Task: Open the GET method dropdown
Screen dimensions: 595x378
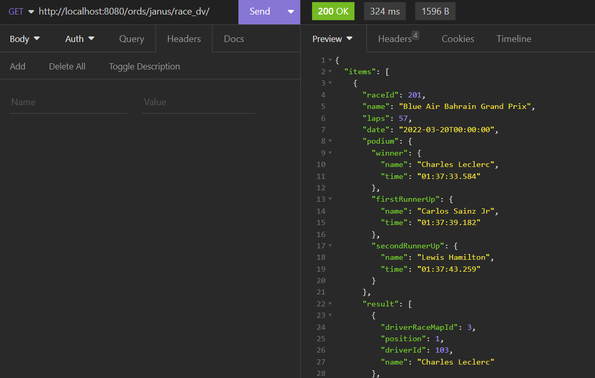Action: (x=21, y=11)
